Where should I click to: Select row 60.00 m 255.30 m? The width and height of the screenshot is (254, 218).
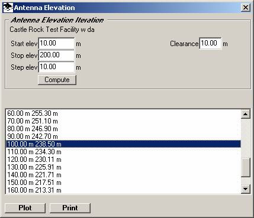(x=123, y=113)
